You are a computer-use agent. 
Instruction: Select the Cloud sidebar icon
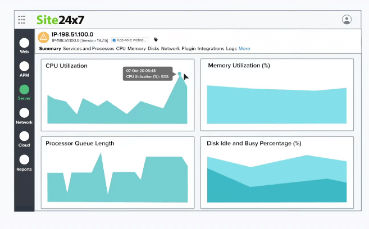[24, 136]
